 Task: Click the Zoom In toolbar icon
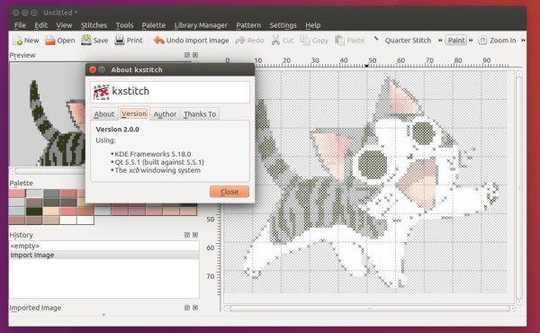tap(482, 40)
